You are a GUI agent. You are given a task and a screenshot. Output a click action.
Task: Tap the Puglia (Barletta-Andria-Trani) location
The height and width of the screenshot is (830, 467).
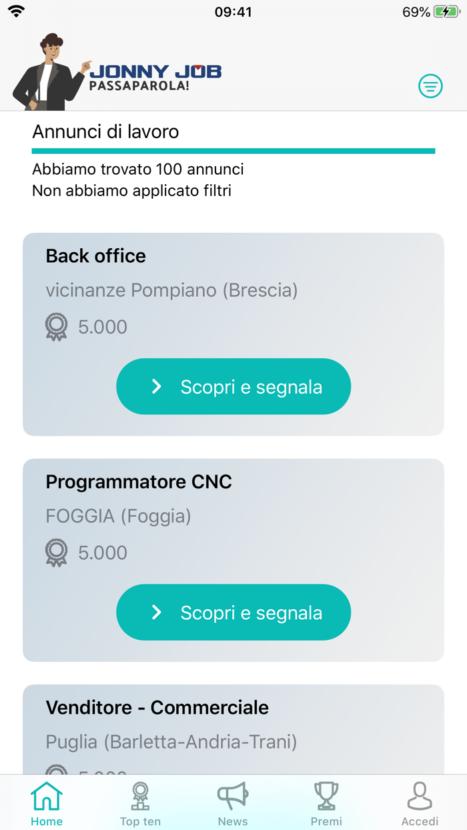171,741
